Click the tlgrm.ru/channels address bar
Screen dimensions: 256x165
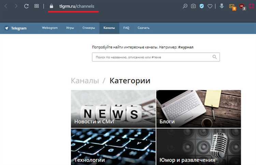pos(77,6)
